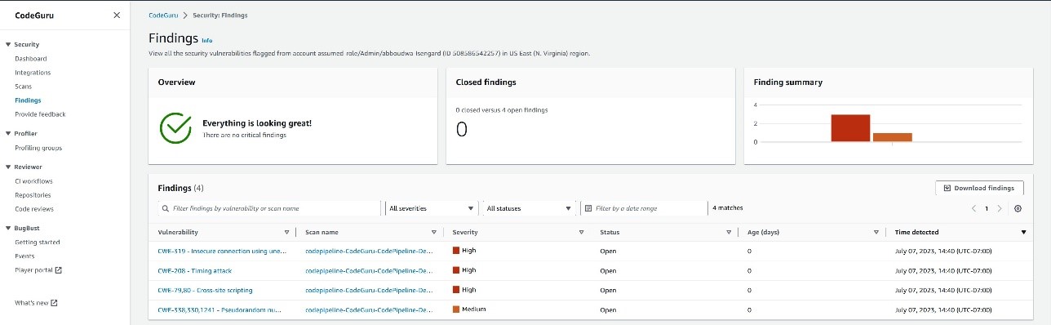Collapse the Security sidebar section
This screenshot has height=325, width=1051.
pos(8,45)
